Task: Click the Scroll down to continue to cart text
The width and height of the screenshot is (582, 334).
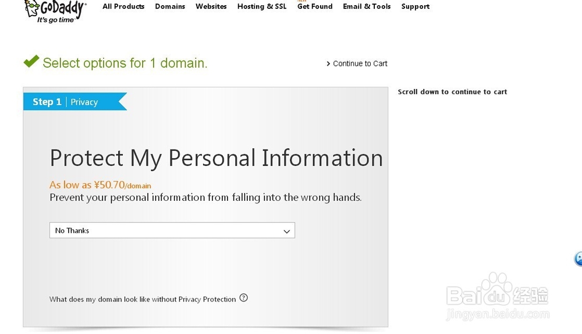Action: pos(452,92)
